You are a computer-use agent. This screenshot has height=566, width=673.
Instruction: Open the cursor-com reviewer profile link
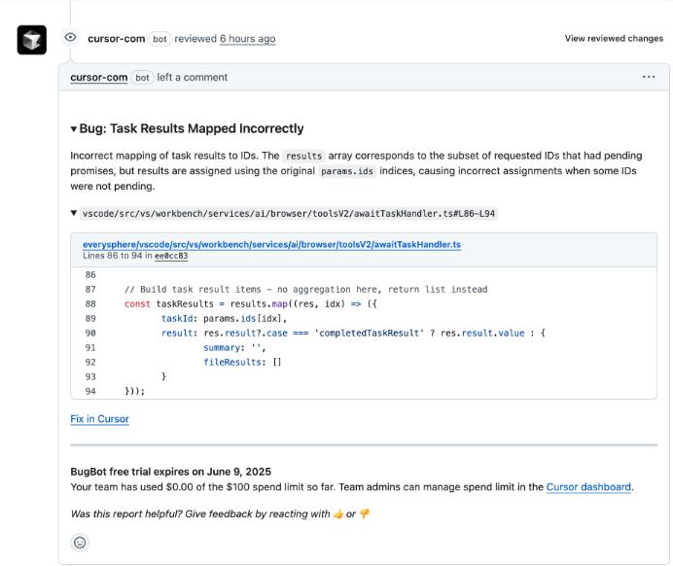[x=116, y=39]
